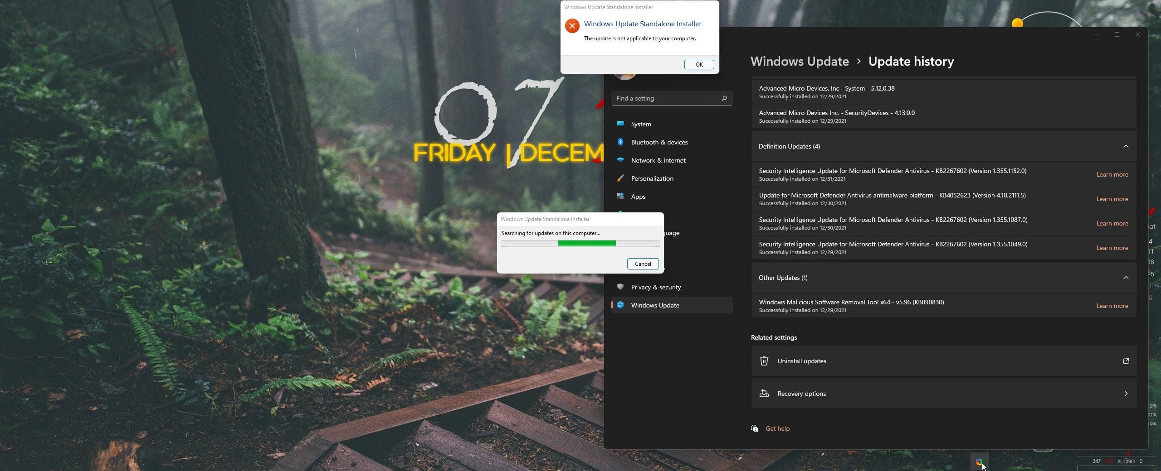Viewport: 1161px width, 471px height.
Task: Click the green searching for updates progress bar
Action: tap(580, 243)
